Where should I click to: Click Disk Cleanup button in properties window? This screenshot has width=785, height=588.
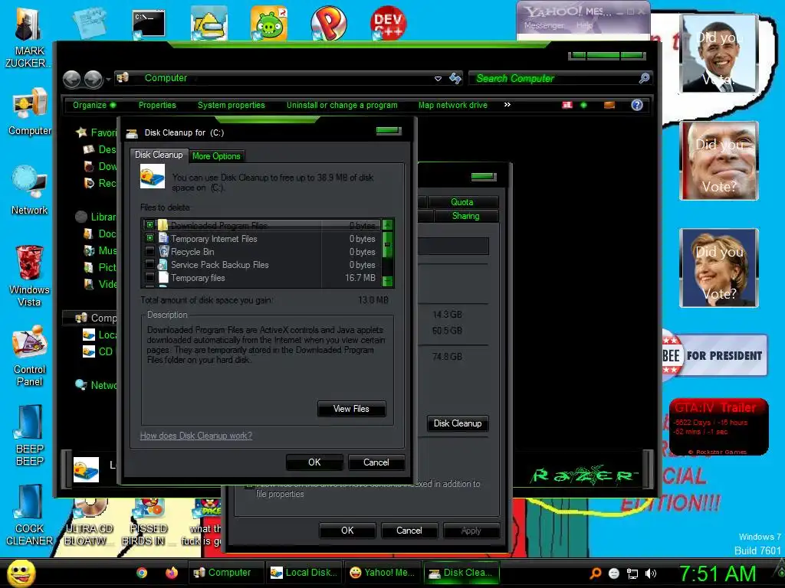pyautogui.click(x=458, y=423)
